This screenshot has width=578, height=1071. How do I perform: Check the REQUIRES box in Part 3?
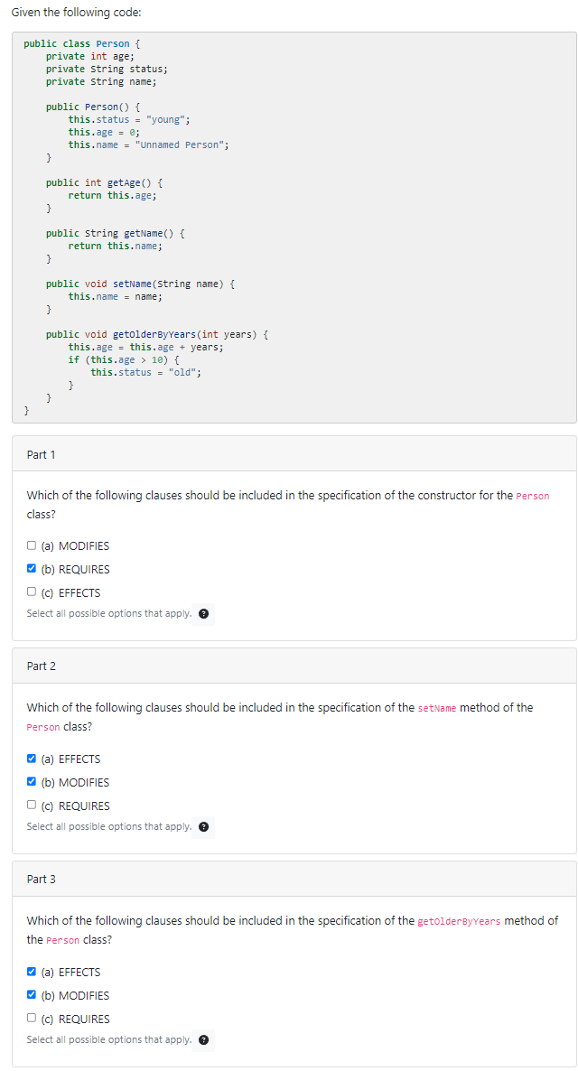pyautogui.click(x=31, y=1018)
